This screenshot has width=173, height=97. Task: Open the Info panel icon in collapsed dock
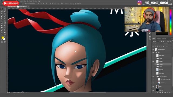pos(150,39)
